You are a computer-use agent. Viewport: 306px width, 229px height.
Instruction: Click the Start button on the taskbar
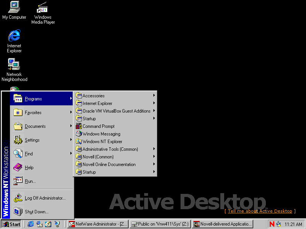pyautogui.click(x=11, y=224)
